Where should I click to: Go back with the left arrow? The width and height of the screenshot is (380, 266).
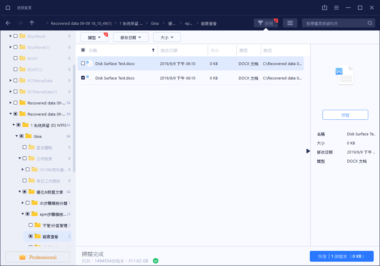click(8, 23)
